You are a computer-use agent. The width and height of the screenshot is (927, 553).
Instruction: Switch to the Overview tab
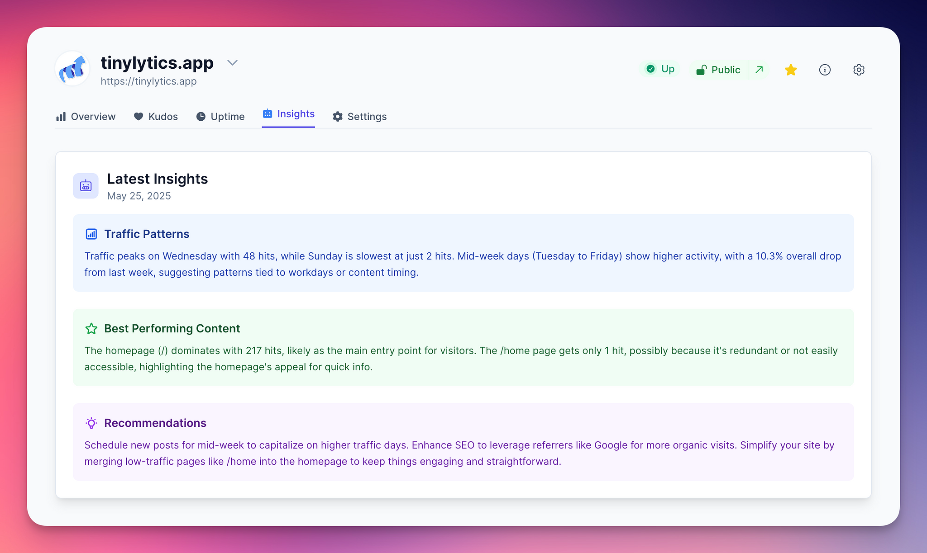pyautogui.click(x=86, y=117)
